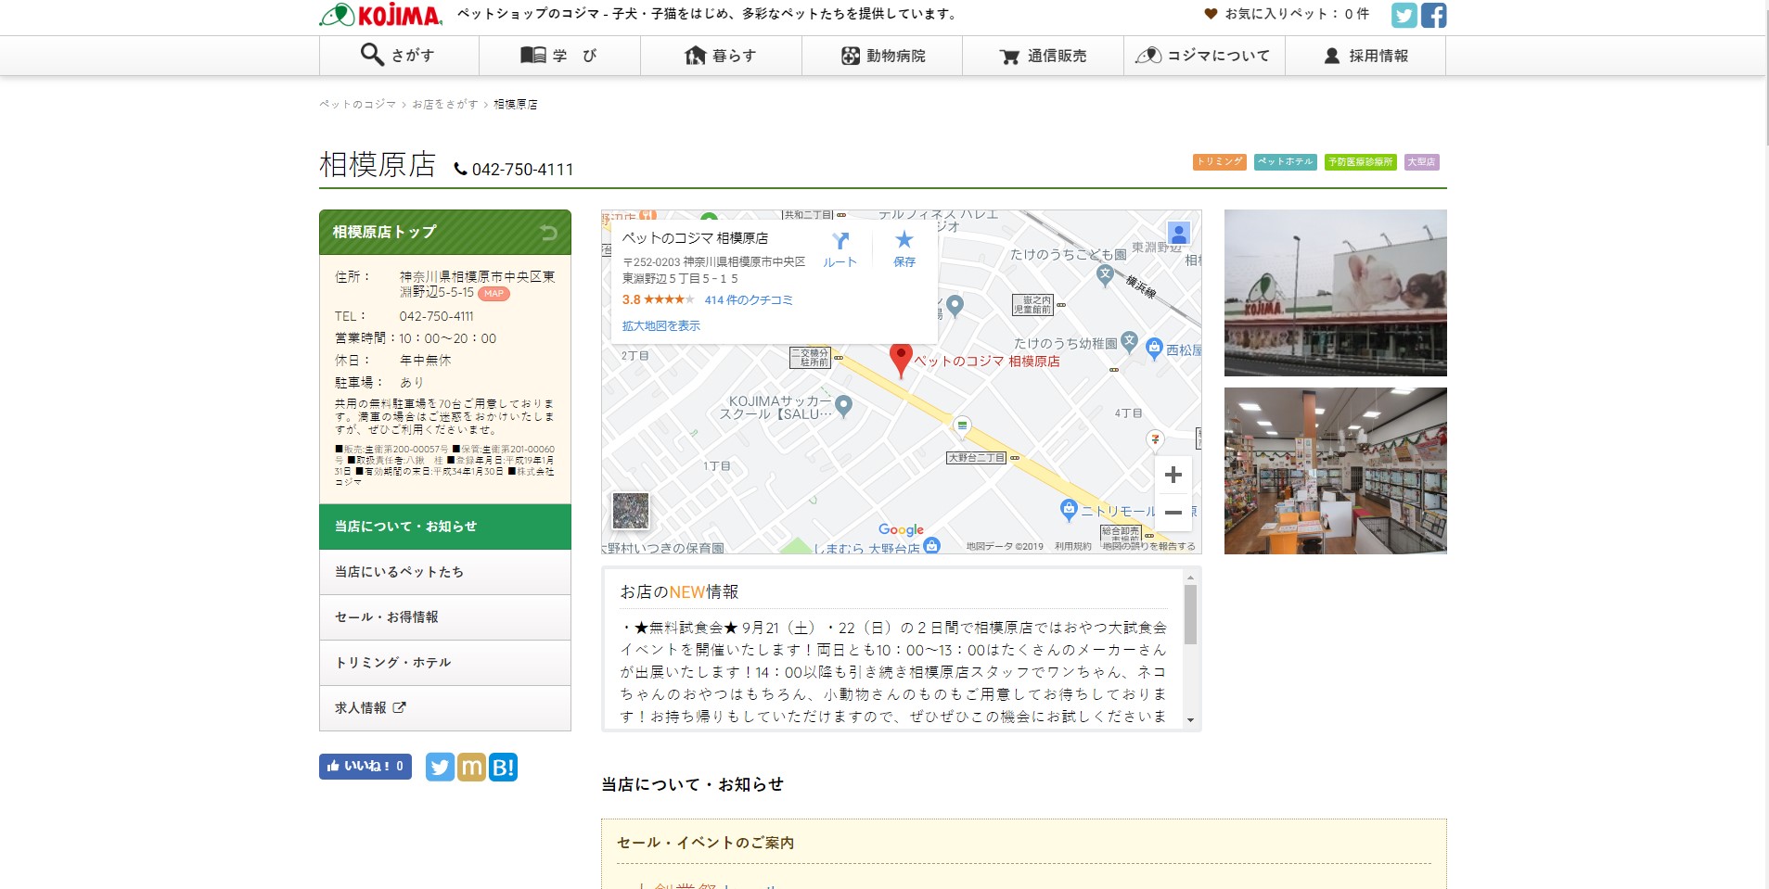Click the KOJIMA logo in the header
Viewport: 1769px width, 889px height.
[x=380, y=15]
